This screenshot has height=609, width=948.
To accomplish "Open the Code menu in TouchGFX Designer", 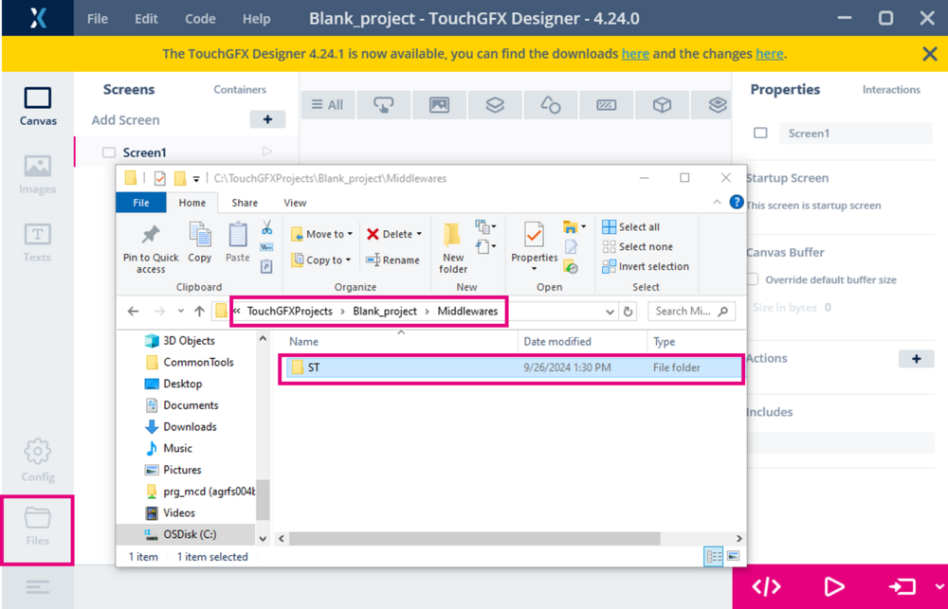I will click(200, 19).
